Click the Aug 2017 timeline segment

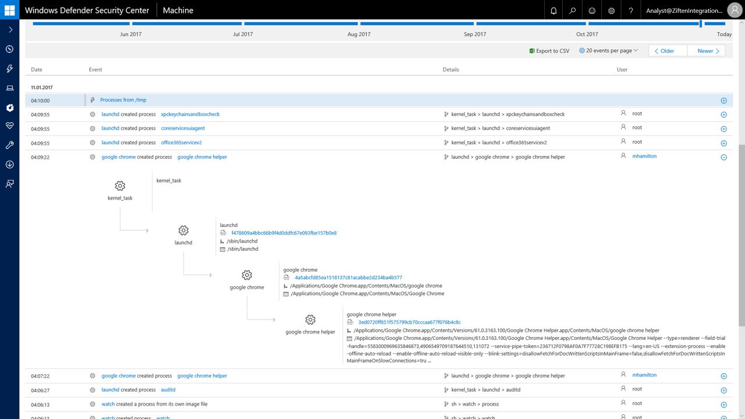(x=417, y=24)
